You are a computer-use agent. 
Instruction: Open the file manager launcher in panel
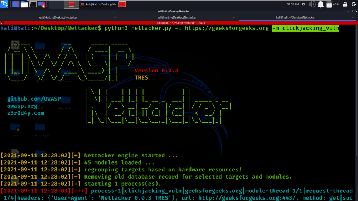(x=24, y=4)
